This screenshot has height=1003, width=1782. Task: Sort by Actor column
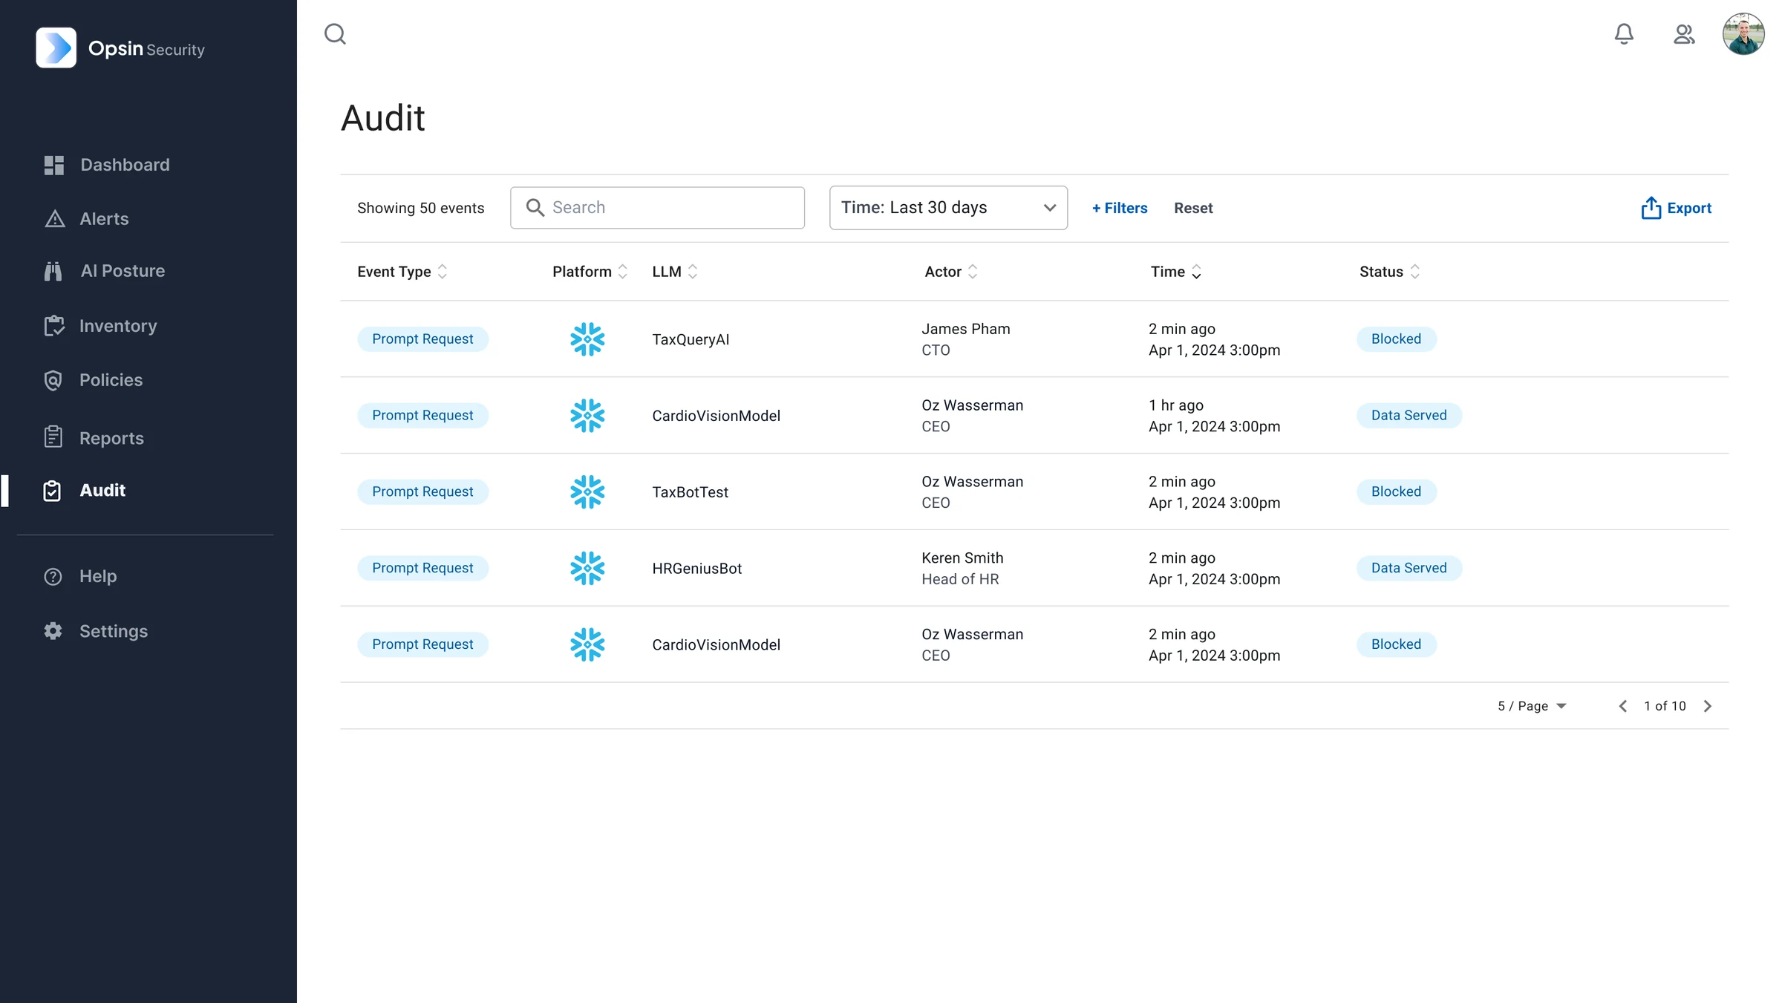click(951, 272)
